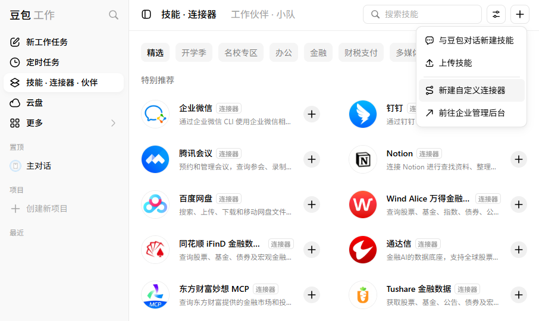Toggle the sidebar collapse panel icon
Screen dimensions: 539x321
[146, 14]
